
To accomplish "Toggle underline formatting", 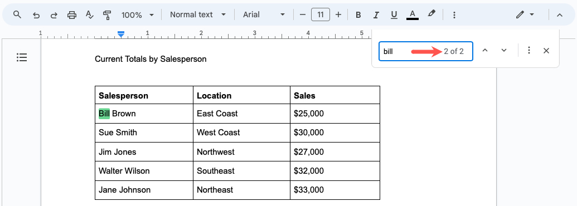I will 394,15.
